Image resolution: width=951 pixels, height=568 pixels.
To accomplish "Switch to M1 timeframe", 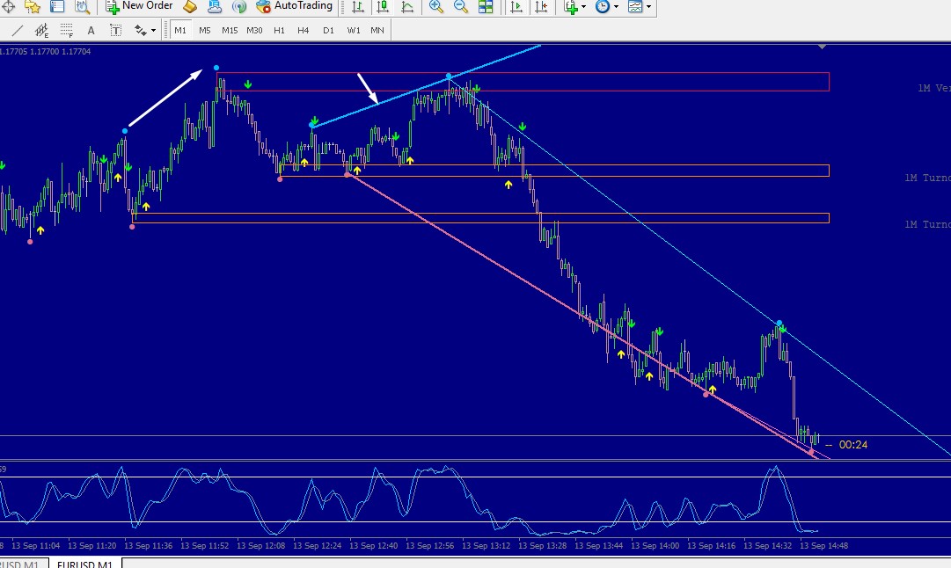I will (x=180, y=30).
